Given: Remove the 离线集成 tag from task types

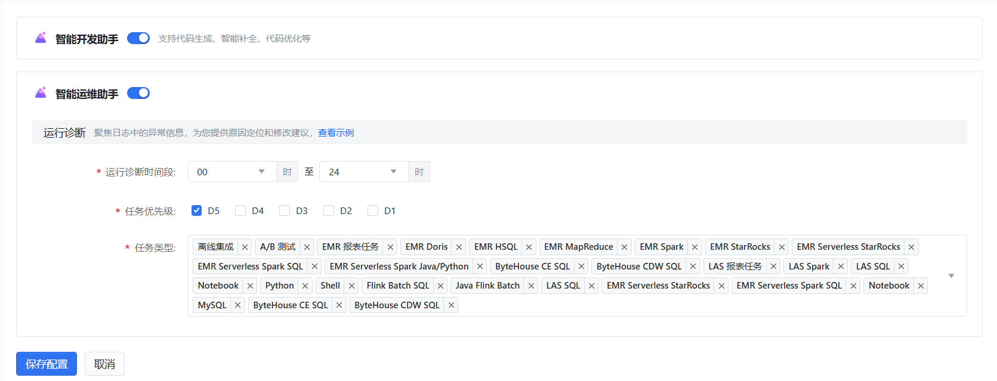Looking at the screenshot, I should click(x=245, y=247).
